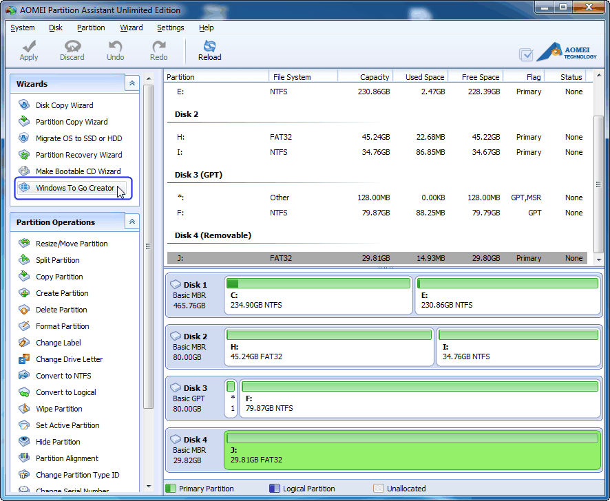Click Make Bootable CD Wizard icon
610x501 pixels.
click(24, 171)
